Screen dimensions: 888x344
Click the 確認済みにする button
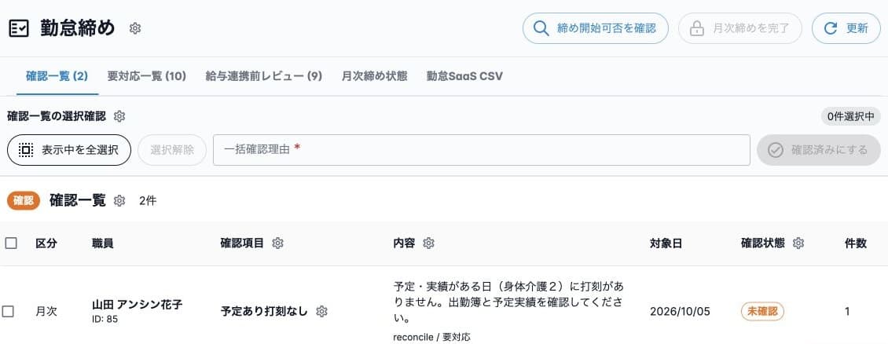pos(819,150)
